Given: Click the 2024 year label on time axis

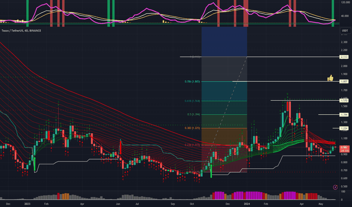Looking at the screenshot, I should [247, 204].
